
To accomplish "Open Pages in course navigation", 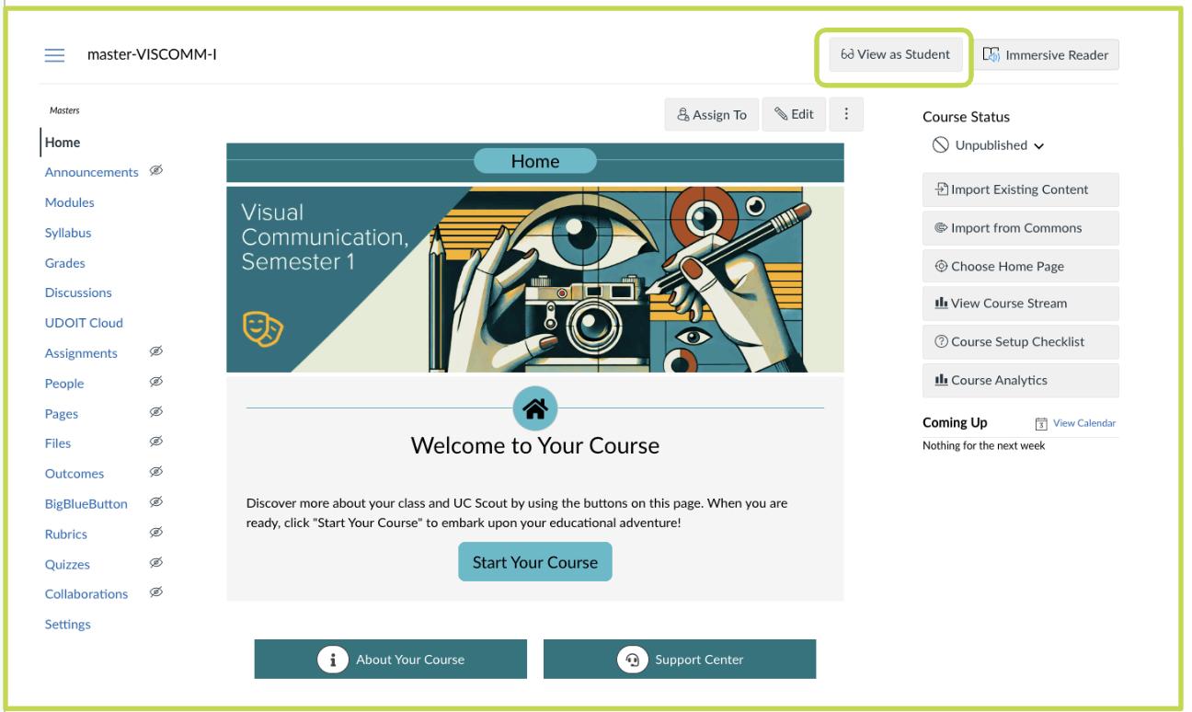I will coord(62,414).
